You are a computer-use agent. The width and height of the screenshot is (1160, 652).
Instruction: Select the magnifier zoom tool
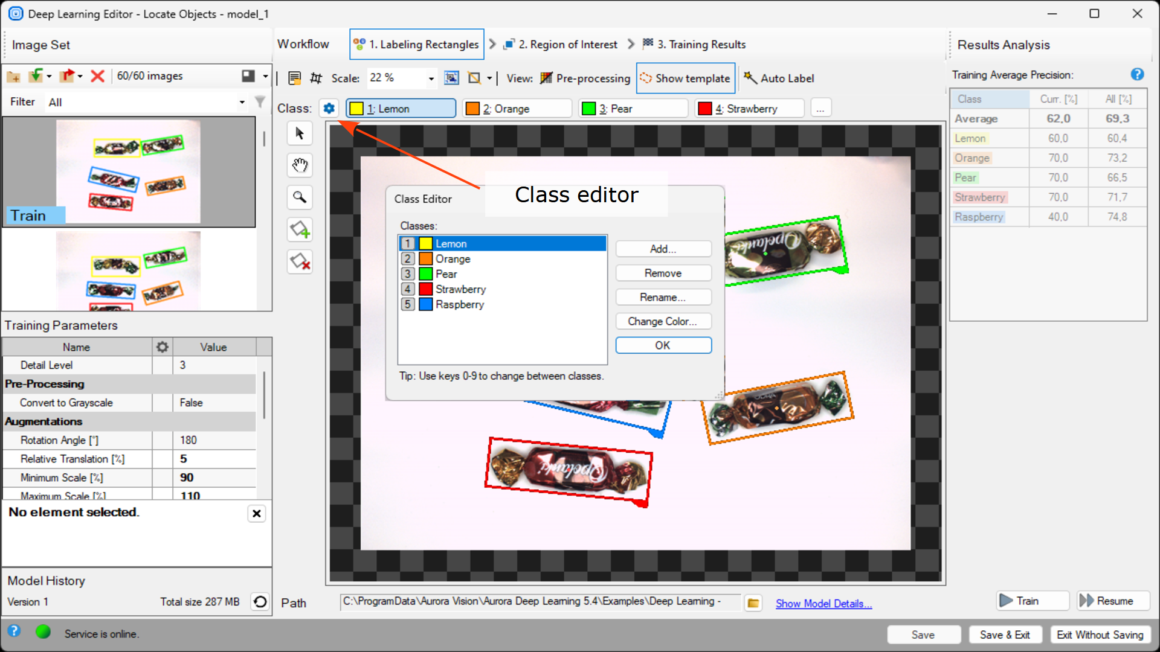coord(300,197)
